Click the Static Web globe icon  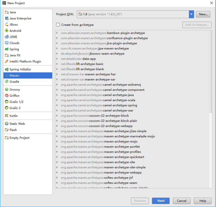(6, 124)
